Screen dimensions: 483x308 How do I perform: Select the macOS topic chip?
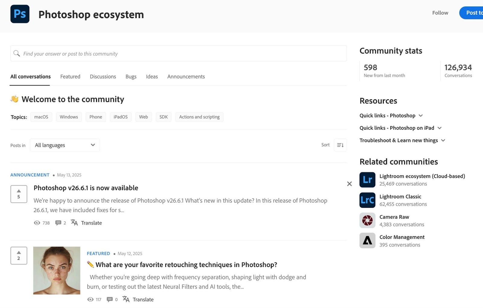point(41,117)
